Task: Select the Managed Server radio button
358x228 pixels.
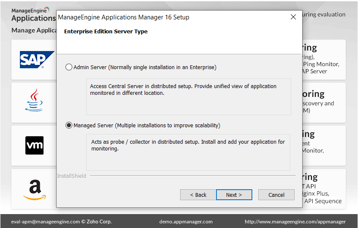Action: [x=69, y=125]
